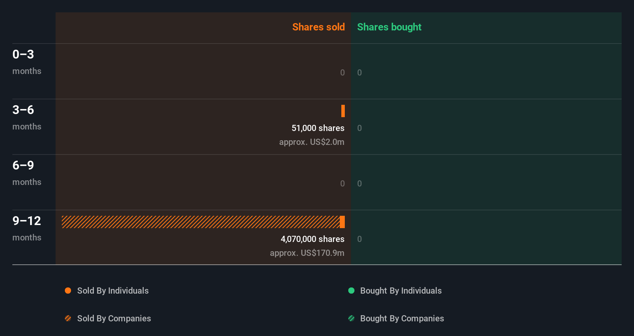Click the shares bought zero in 9–12 months
634x336 pixels.
(x=359, y=239)
